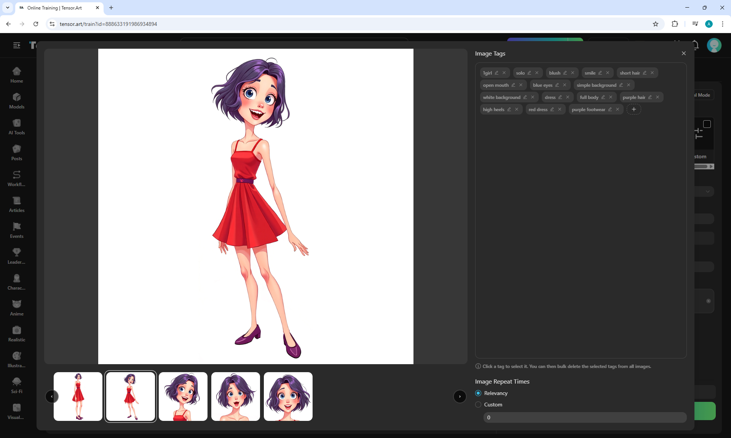Toggle the sidebar hamburger menu
This screenshot has width=731, height=438.
click(x=17, y=45)
